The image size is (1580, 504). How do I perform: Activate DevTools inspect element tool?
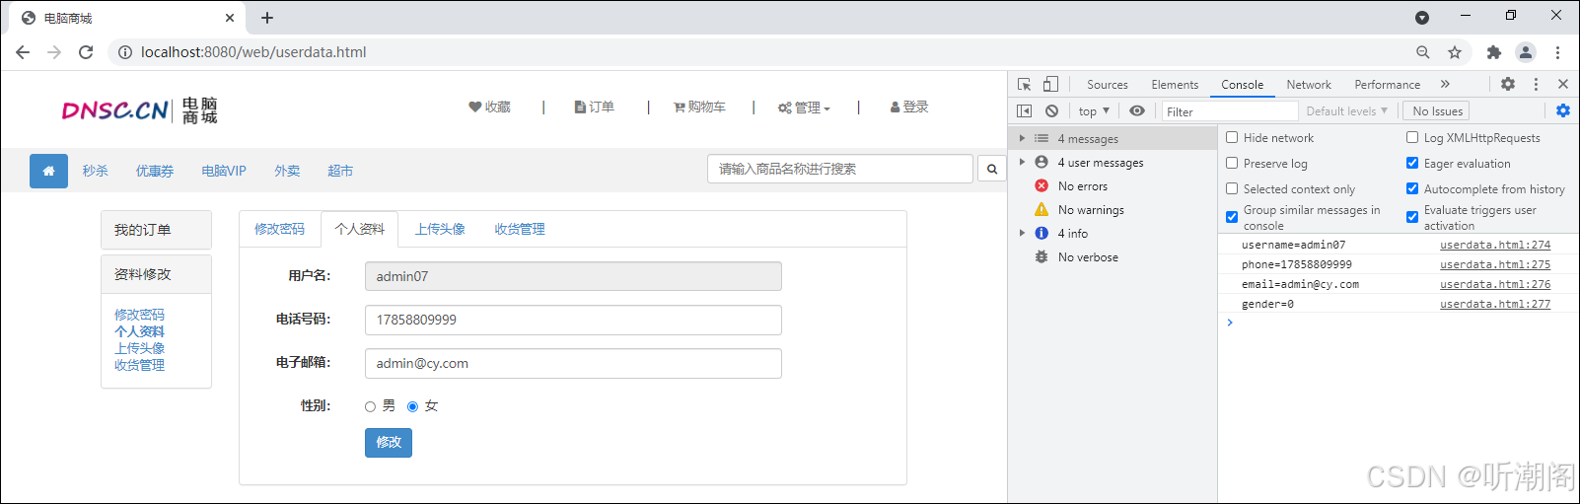click(x=1025, y=84)
